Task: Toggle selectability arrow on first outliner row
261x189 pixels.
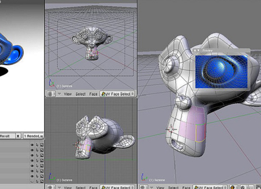Action: click(37, 145)
